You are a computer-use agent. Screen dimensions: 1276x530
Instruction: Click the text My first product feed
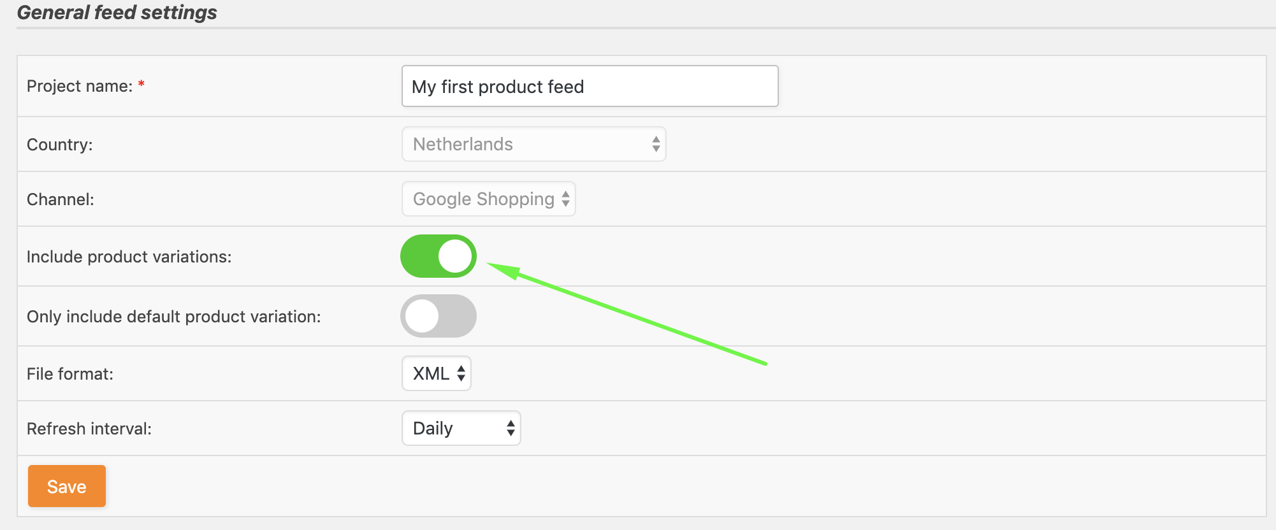click(498, 87)
